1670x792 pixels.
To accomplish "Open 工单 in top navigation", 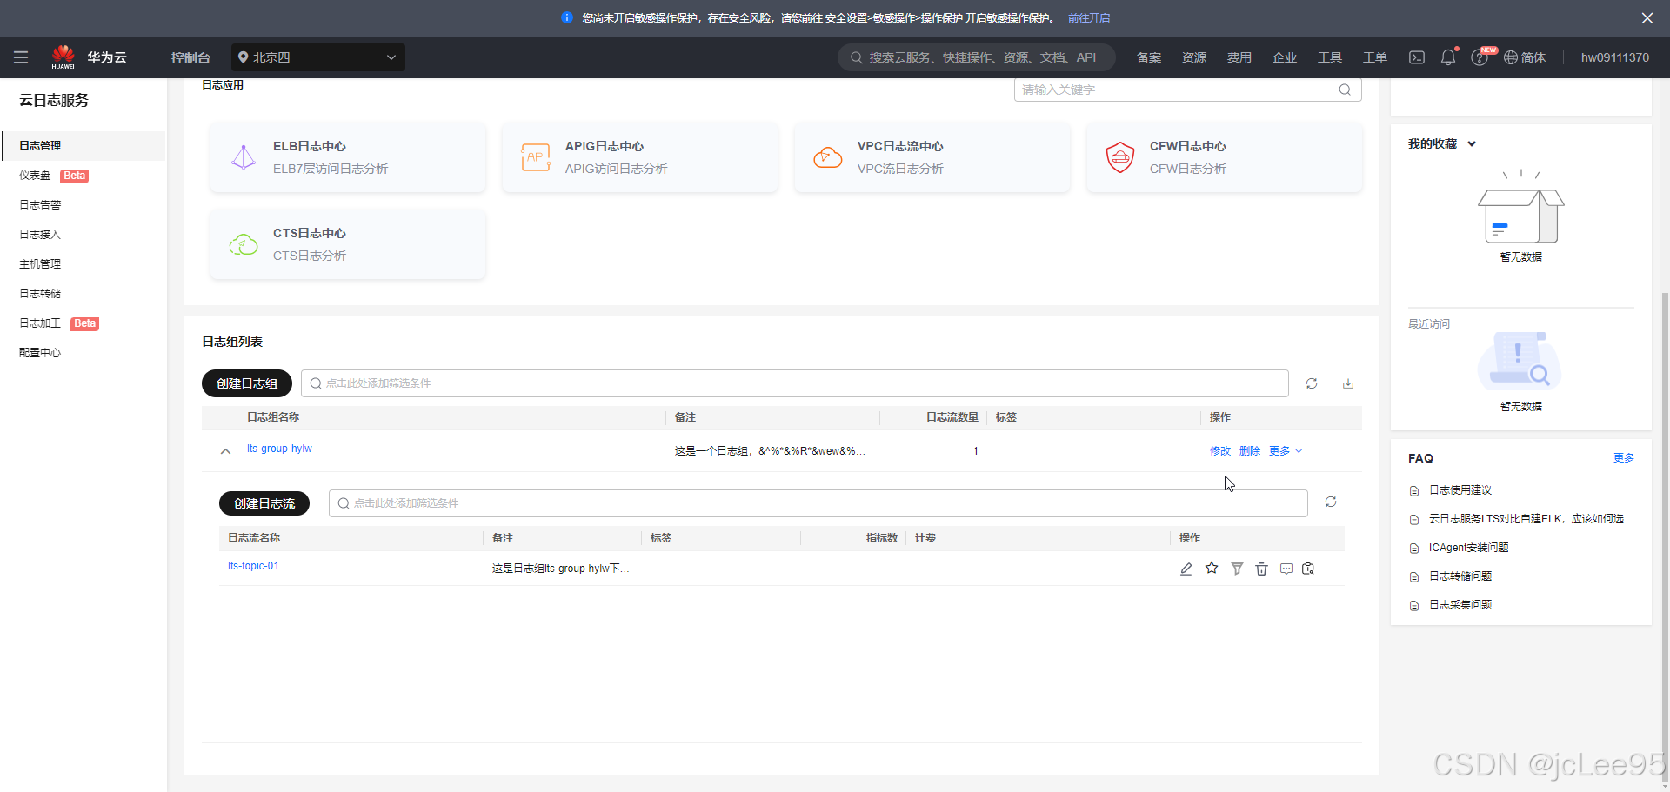I will 1375,57.
